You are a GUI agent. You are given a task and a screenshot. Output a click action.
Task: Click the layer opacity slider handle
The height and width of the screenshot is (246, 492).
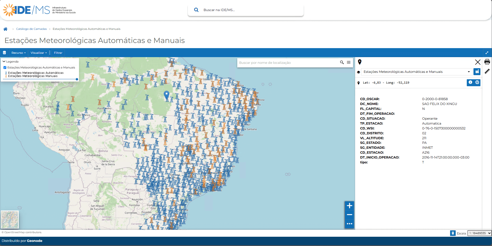click(77, 79)
